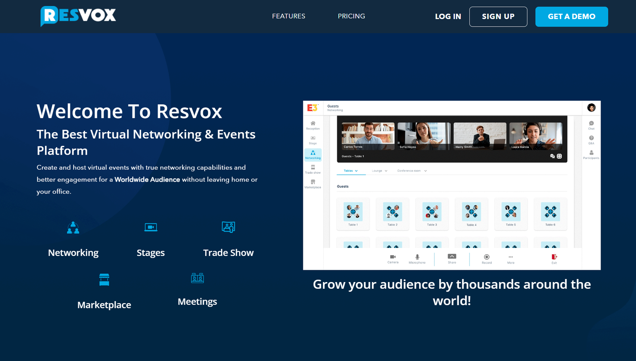Open the Stages feature label

[151, 253]
